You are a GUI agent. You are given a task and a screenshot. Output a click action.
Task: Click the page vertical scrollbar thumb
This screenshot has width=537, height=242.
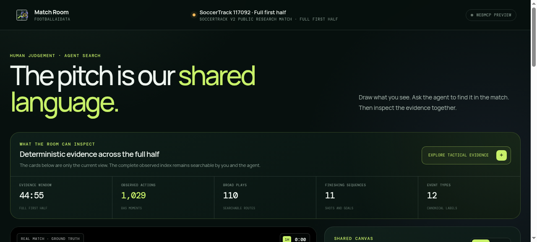point(534,37)
